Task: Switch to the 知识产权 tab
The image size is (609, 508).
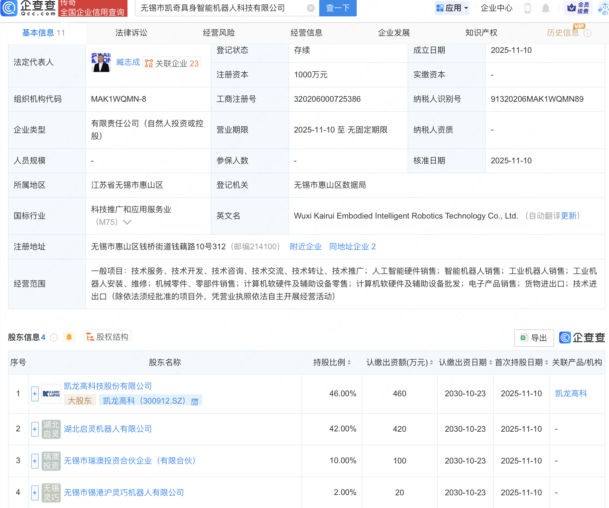Action: pos(481,33)
